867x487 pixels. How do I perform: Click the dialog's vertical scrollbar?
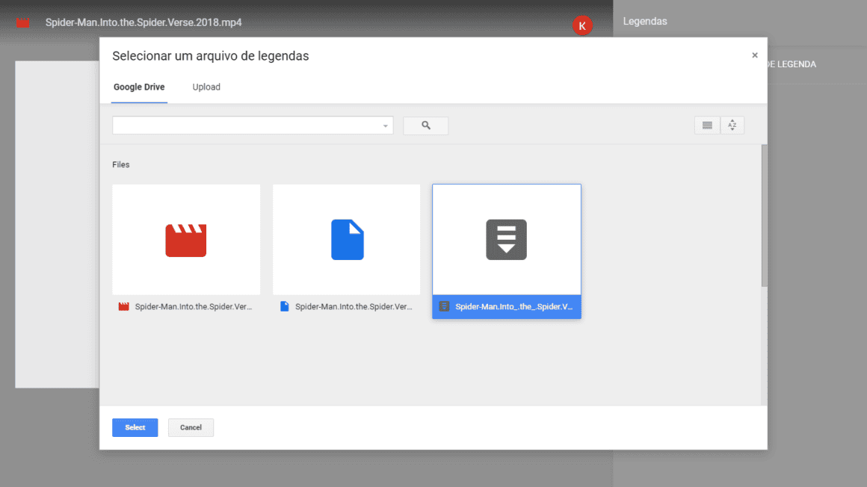[x=764, y=216]
